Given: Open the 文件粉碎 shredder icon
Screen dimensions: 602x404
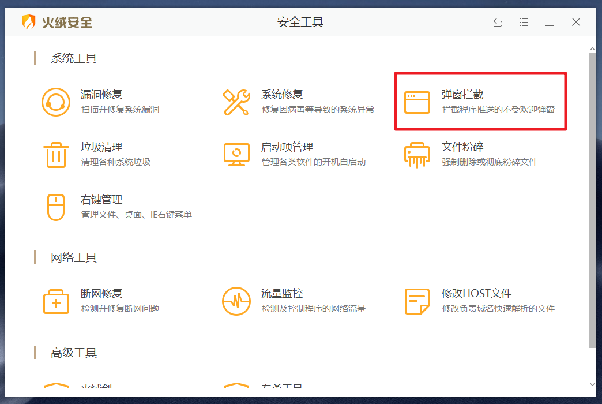Looking at the screenshot, I should coord(417,155).
